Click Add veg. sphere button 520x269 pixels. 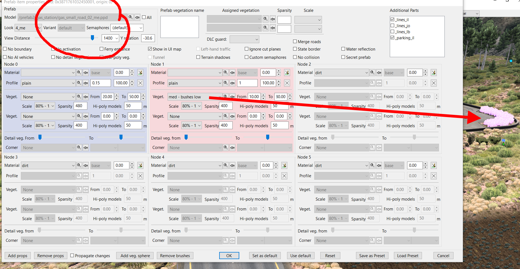pos(135,256)
